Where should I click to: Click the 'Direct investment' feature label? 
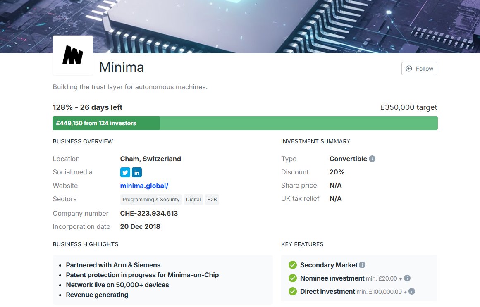pos(327,291)
